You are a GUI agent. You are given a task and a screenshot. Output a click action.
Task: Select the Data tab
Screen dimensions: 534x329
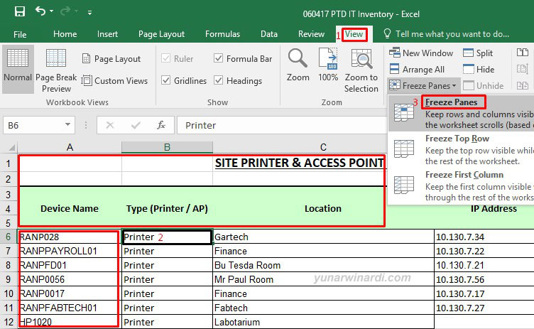pyautogui.click(x=269, y=34)
